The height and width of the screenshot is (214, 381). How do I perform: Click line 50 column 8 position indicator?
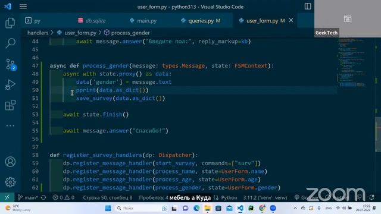coord(107,197)
